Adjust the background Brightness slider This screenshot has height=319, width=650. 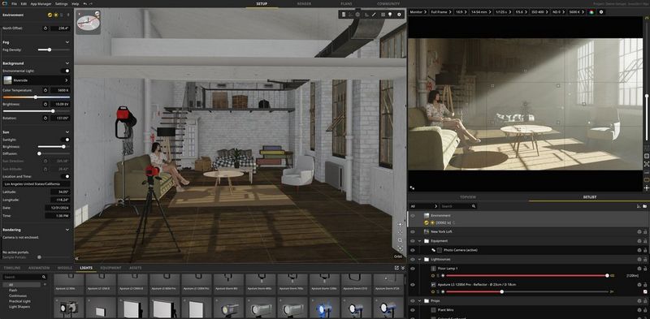click(x=37, y=111)
